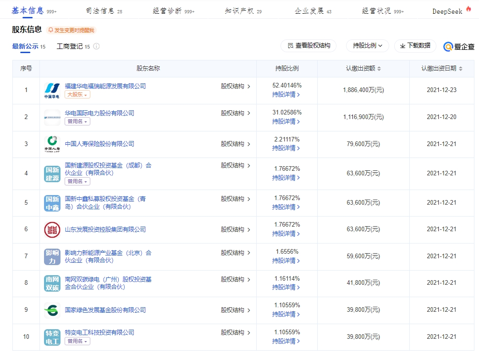Open 南网双碳绿电股权投资基金 link
Screen dimensions: 479x353
pyautogui.click(x=108, y=283)
